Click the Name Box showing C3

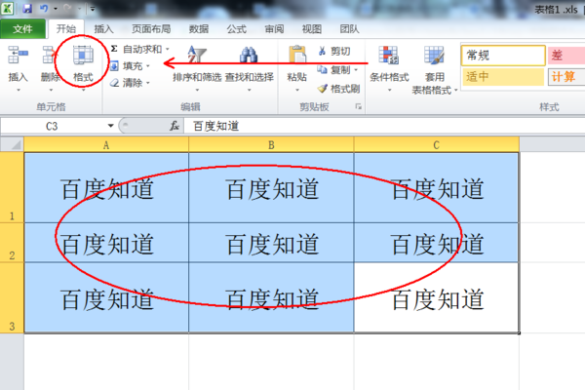54,126
